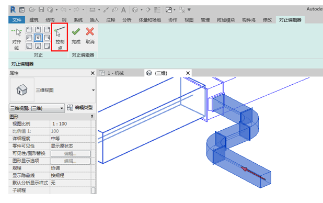The width and height of the screenshot is (323, 203).
Task: Click the Save icon in quick access toolbar
Action: pos(41,9)
